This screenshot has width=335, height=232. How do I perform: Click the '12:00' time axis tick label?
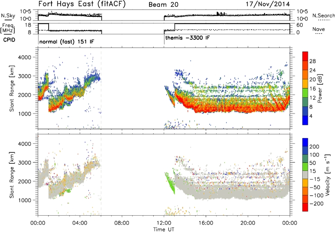click(164, 223)
